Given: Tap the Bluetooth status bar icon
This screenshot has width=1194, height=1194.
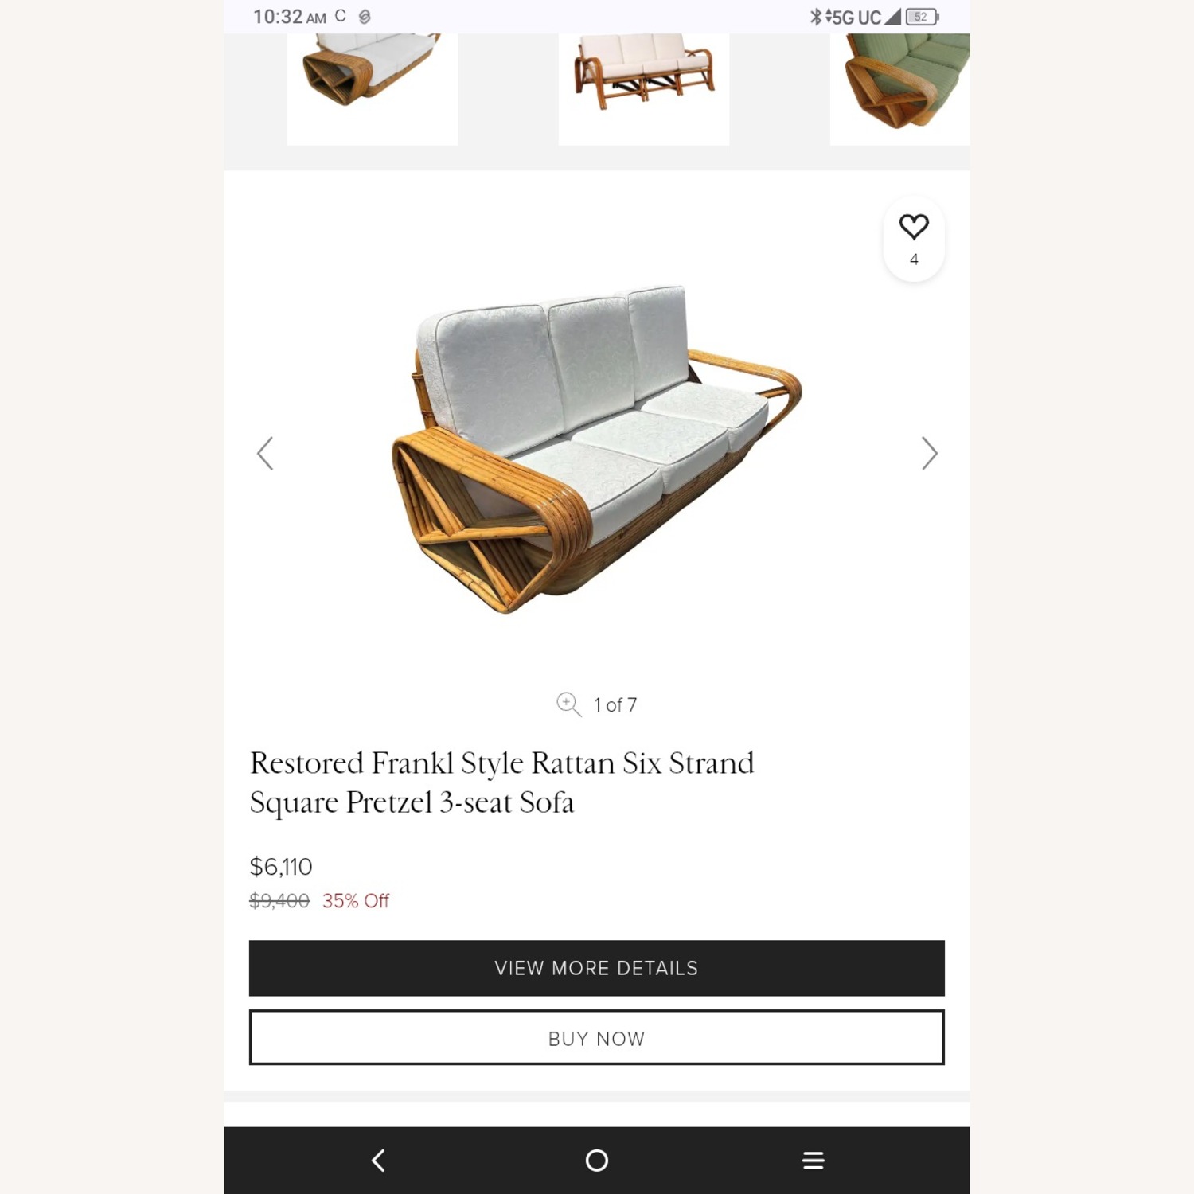Looking at the screenshot, I should point(815,17).
